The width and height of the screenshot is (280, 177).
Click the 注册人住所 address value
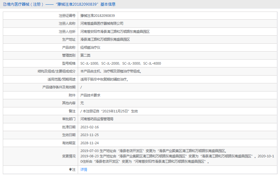pyautogui.click(x=115, y=32)
